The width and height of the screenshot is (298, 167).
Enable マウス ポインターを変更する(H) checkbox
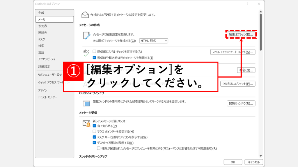(x=94, y=131)
